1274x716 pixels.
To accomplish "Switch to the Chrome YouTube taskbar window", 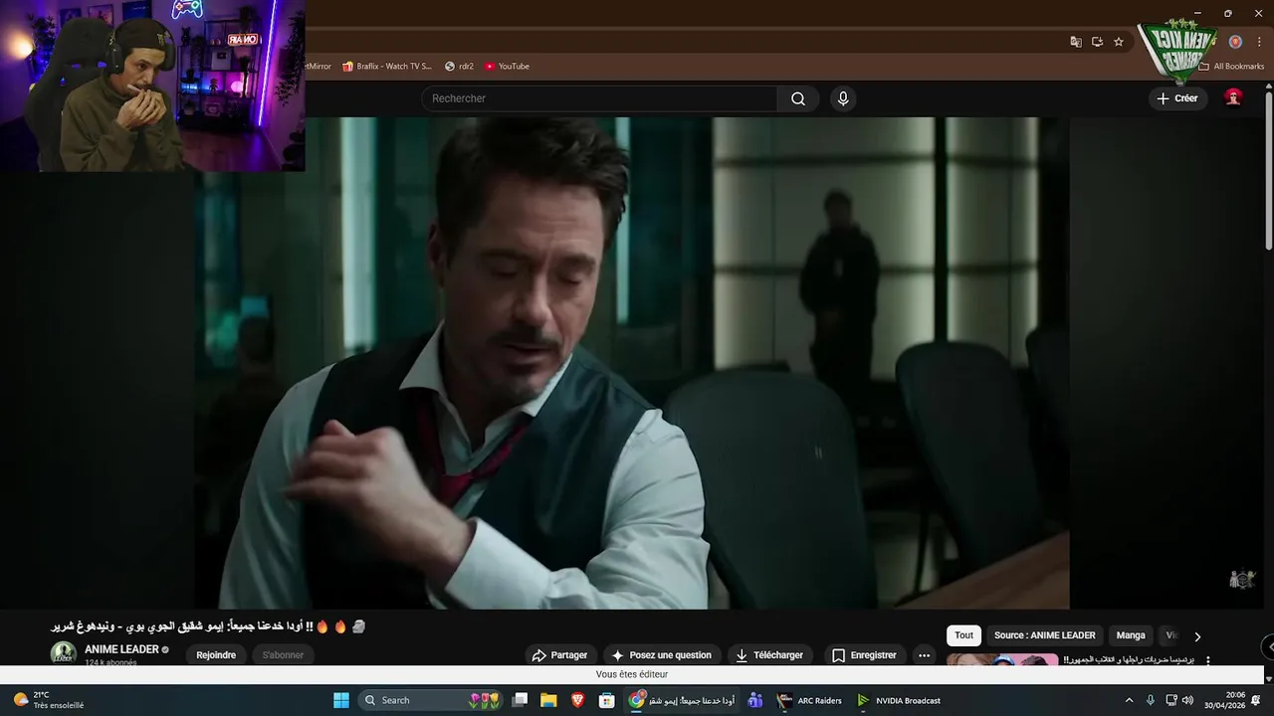I will click(683, 700).
